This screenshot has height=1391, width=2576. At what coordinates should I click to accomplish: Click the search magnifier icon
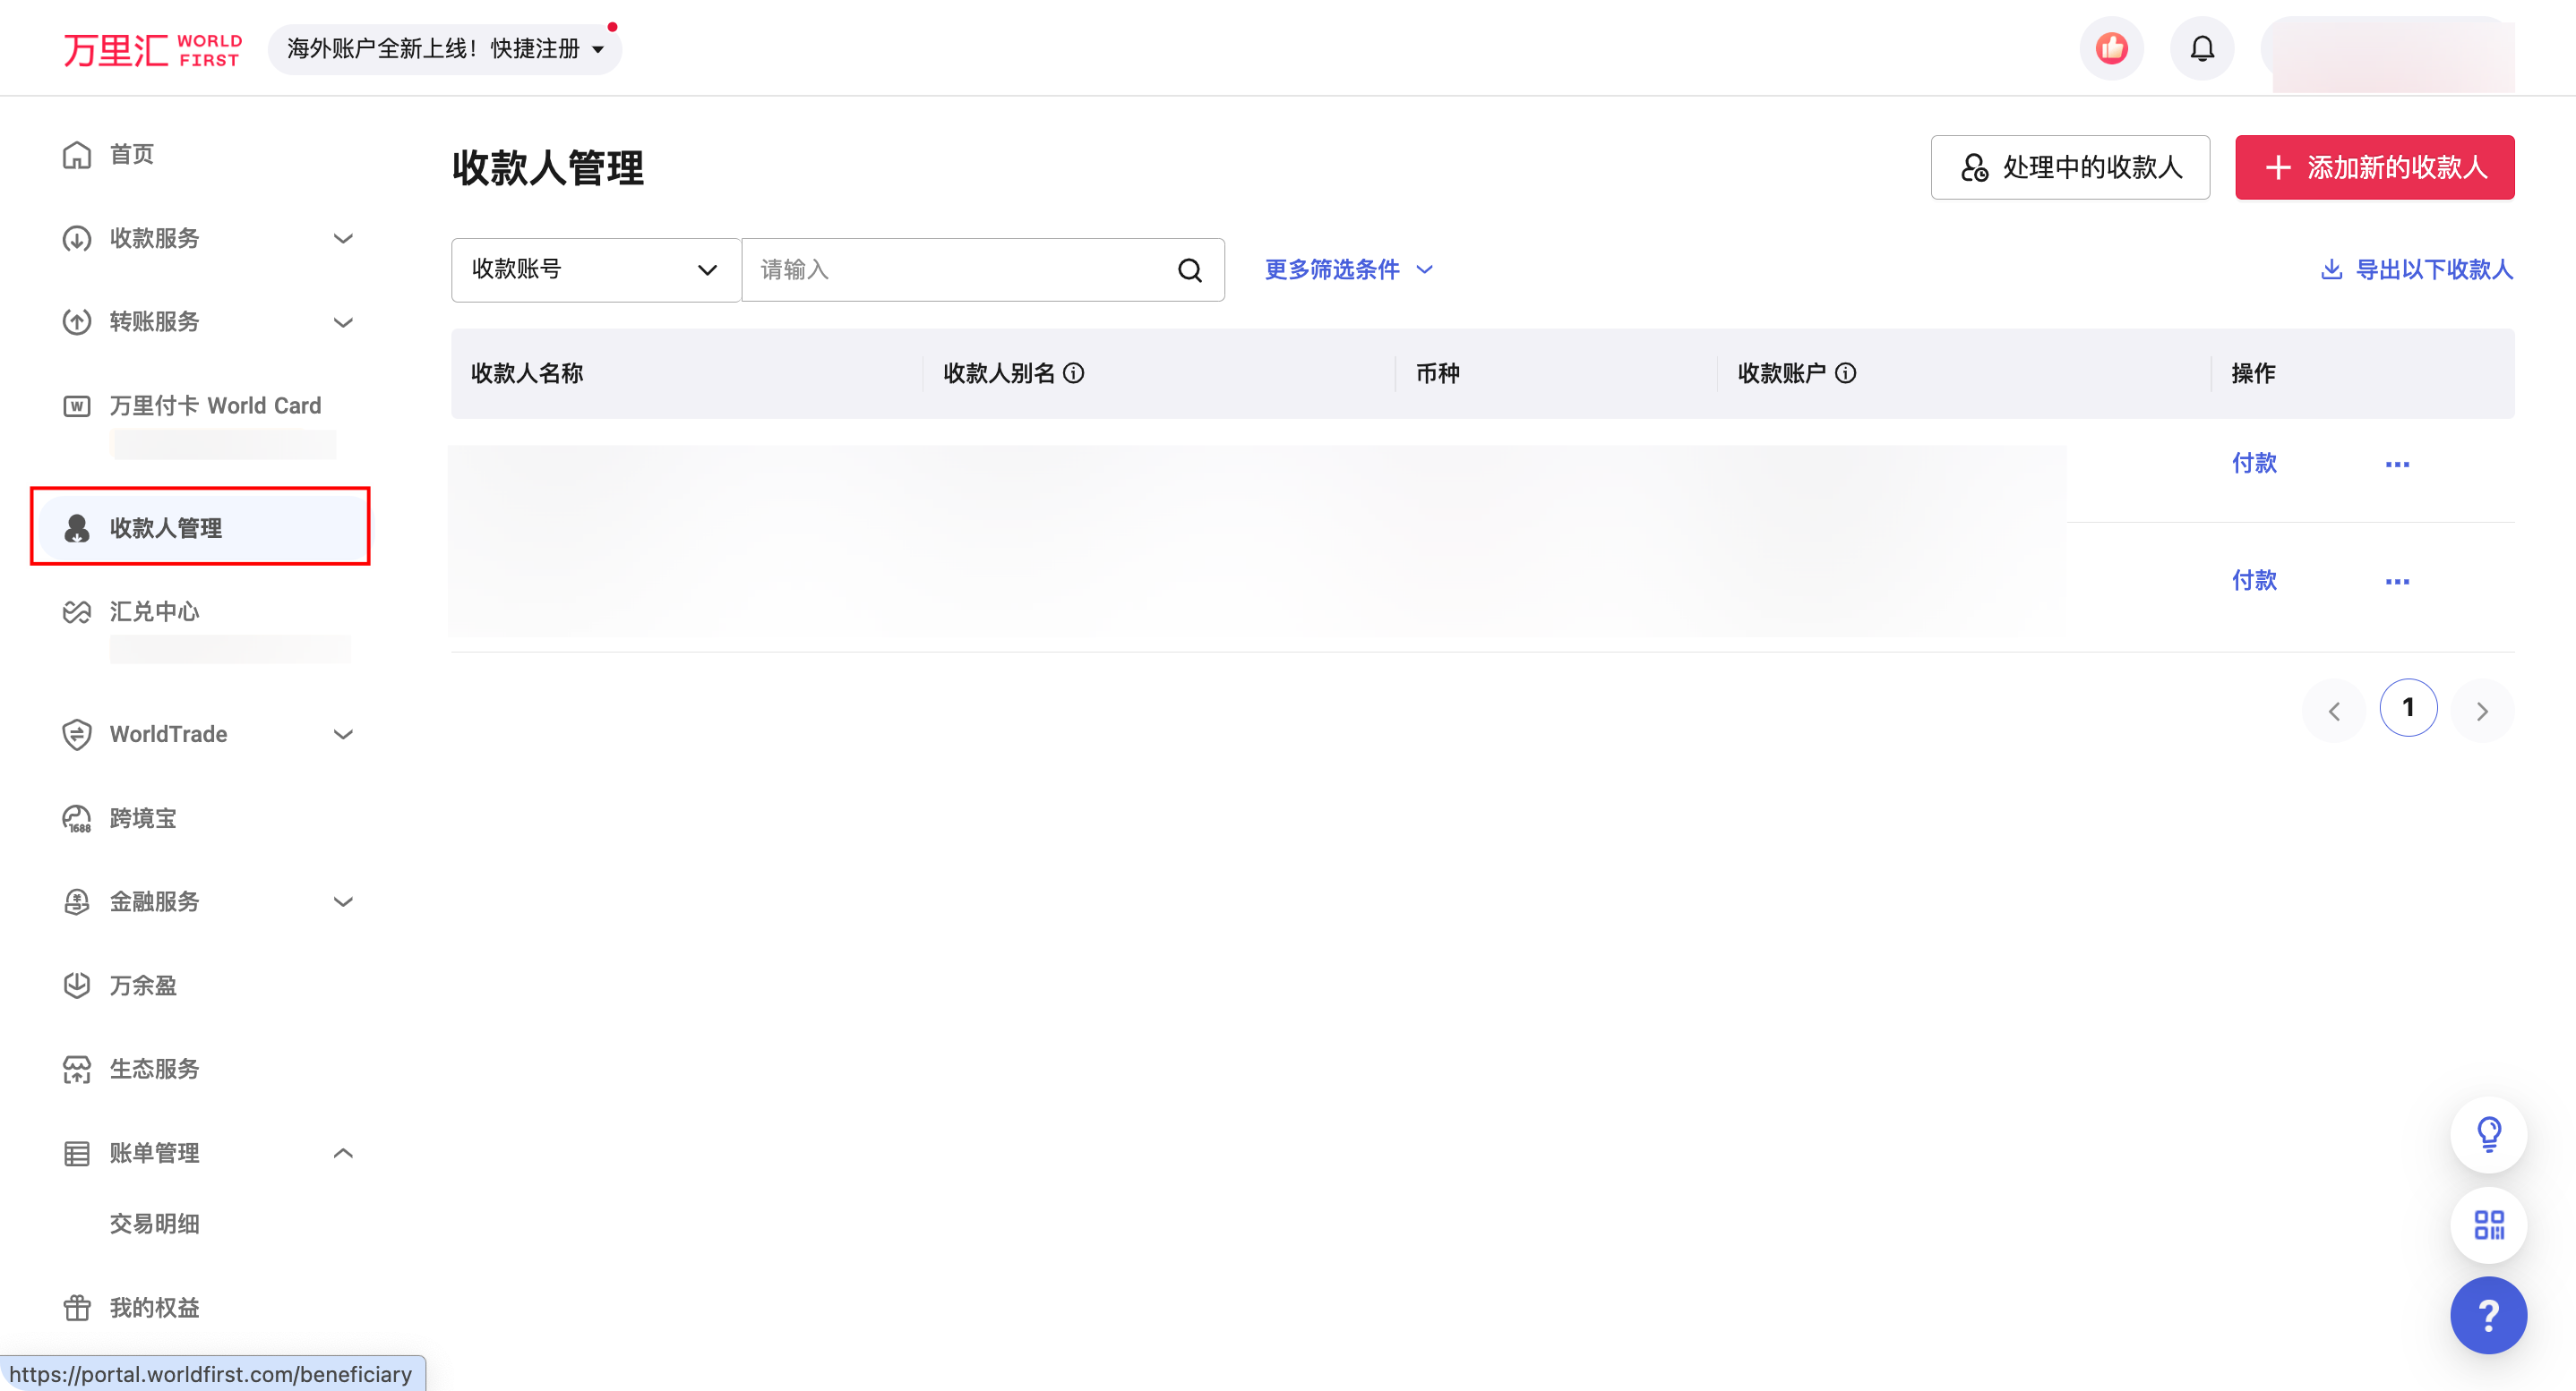pyautogui.click(x=1189, y=269)
